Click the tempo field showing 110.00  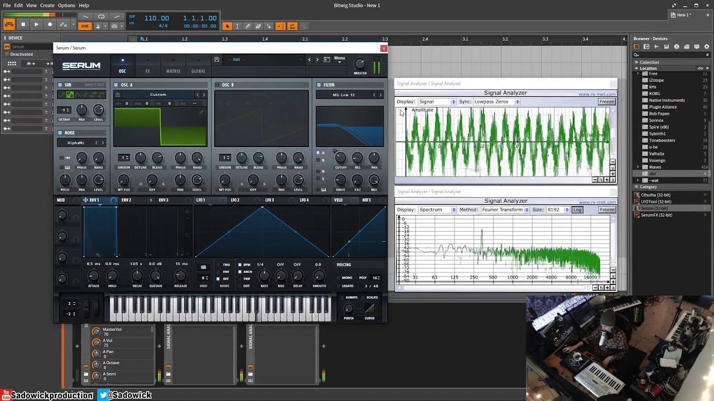pyautogui.click(x=157, y=18)
